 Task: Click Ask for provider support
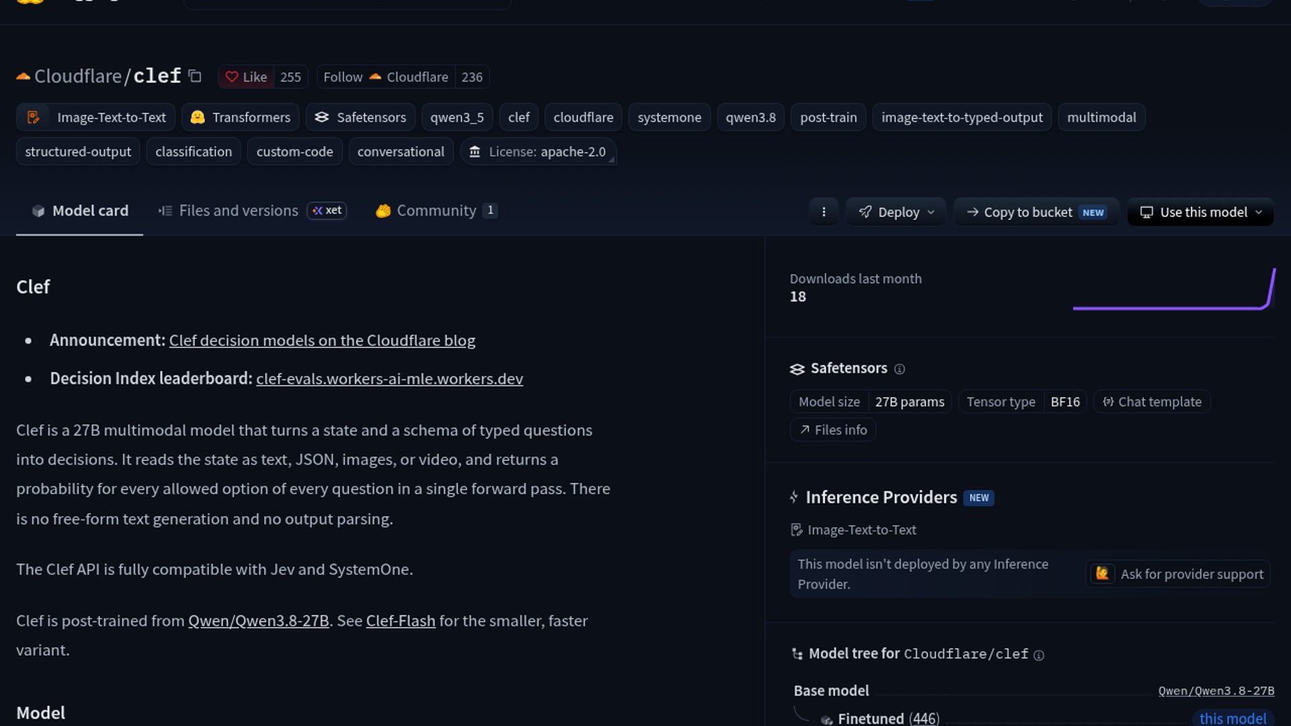pyautogui.click(x=1178, y=573)
